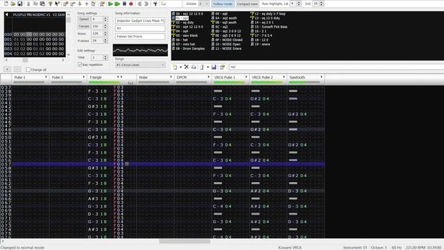Mute the VRC6 Pulse 1 channel header
This screenshot has width=444, height=250.
point(230,78)
